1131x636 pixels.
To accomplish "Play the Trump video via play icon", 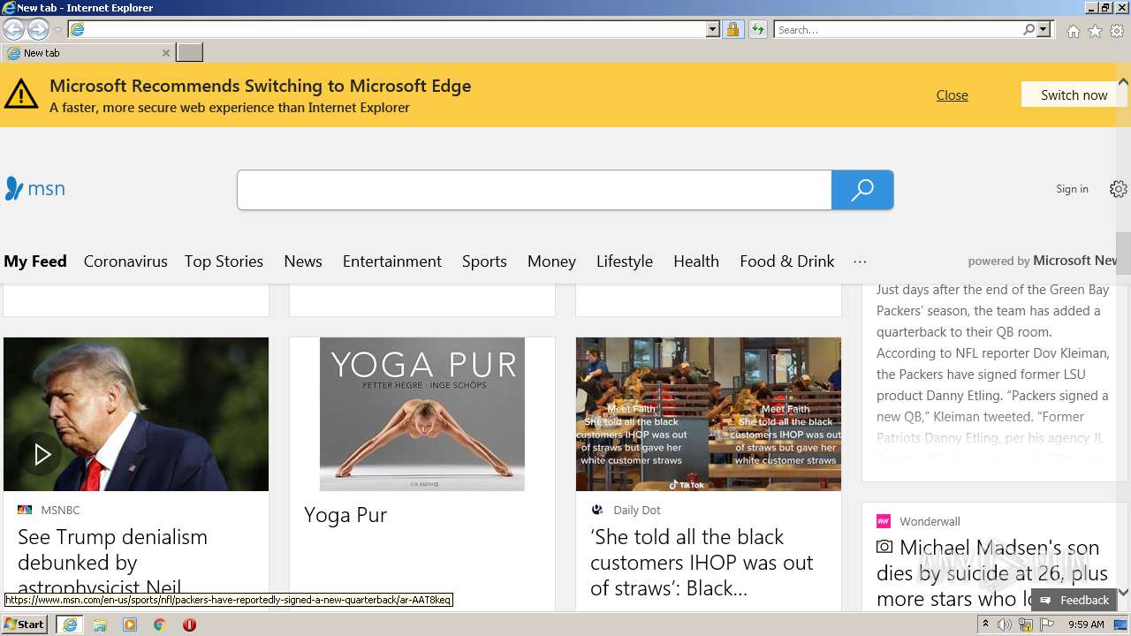I will point(41,455).
